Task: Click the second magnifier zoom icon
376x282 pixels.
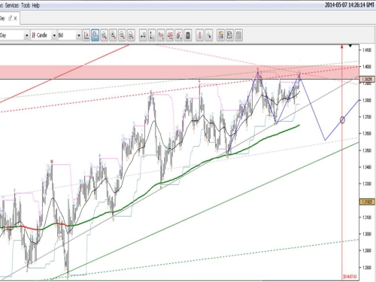Action: click(x=113, y=35)
